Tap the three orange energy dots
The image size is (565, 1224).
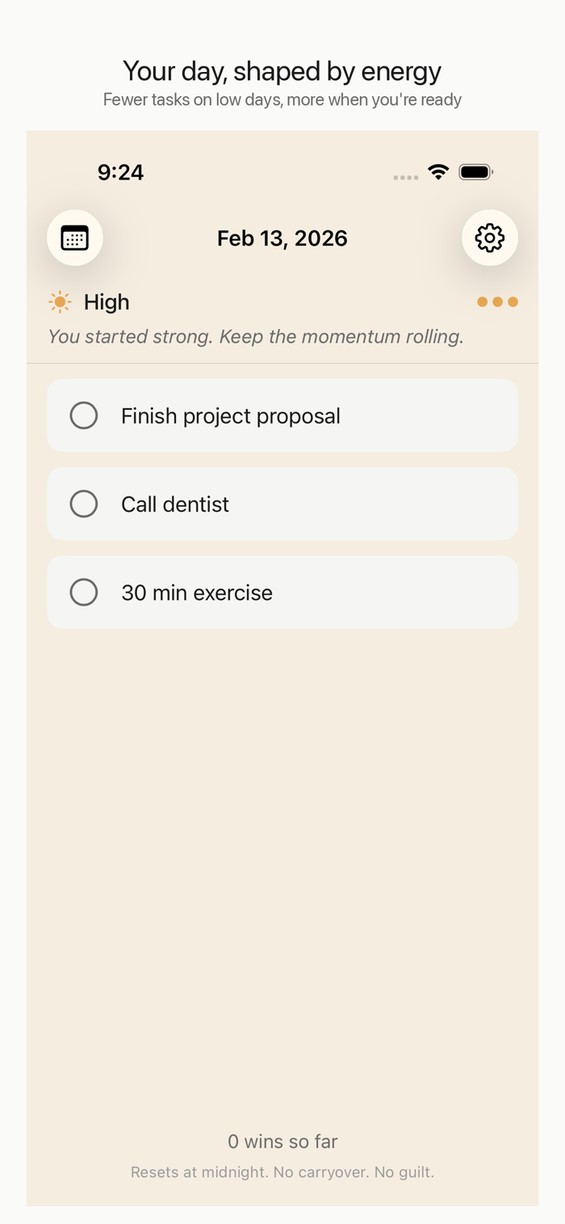coord(497,302)
